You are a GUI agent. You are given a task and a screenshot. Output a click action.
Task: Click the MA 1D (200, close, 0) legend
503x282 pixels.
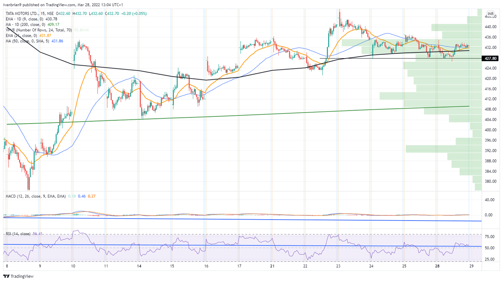[32, 25]
